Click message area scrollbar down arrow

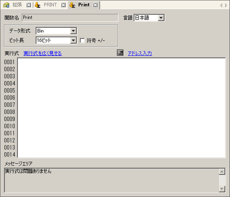[222, 189]
